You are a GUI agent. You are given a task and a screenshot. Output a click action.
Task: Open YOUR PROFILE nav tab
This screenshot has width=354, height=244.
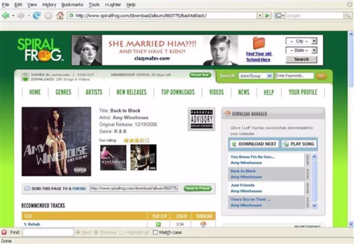(x=303, y=92)
